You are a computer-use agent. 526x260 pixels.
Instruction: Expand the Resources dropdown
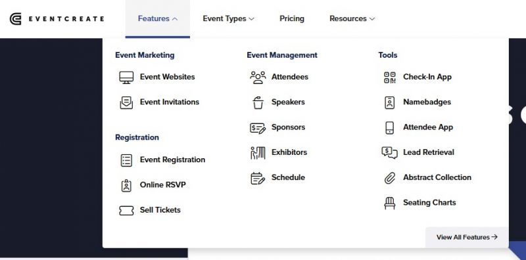[352, 19]
